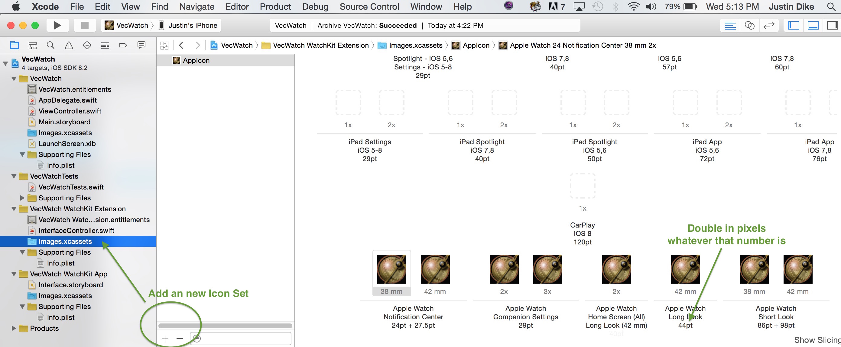841x347 pixels.
Task: Expand the Products folder
Action: pyautogui.click(x=14, y=328)
